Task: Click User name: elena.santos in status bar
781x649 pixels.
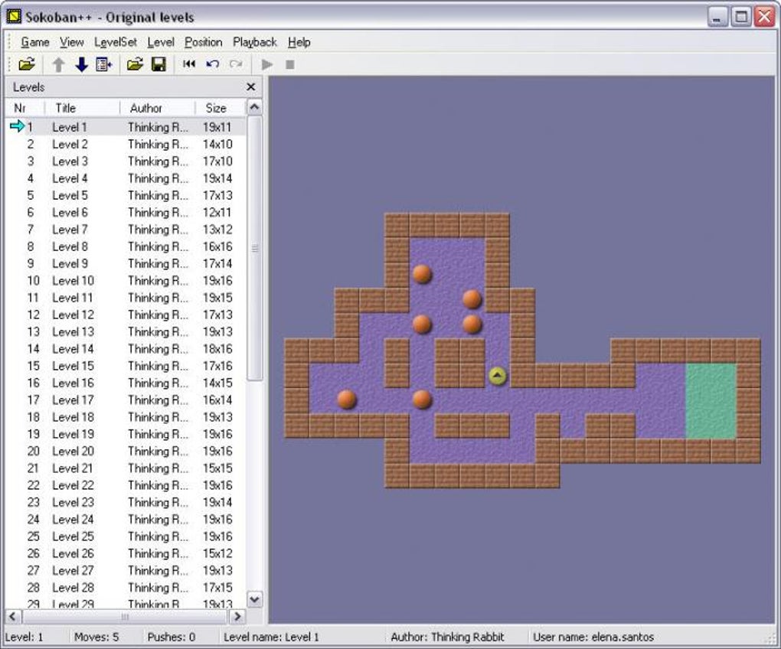Action: point(593,637)
